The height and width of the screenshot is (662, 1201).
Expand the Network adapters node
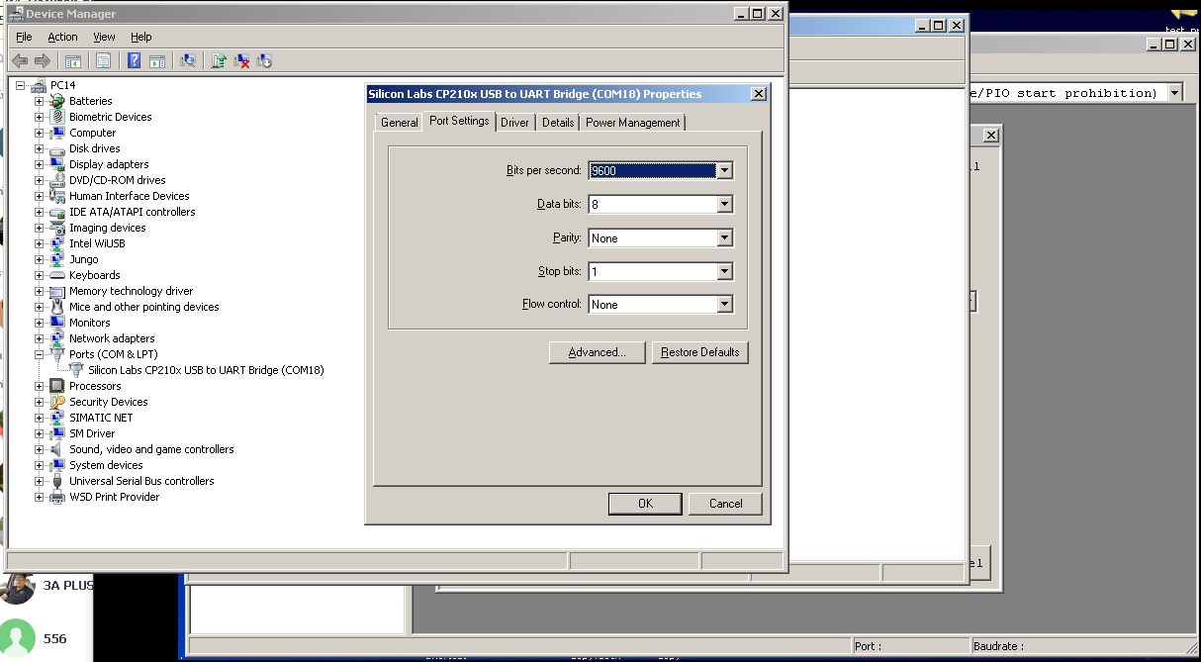40,338
